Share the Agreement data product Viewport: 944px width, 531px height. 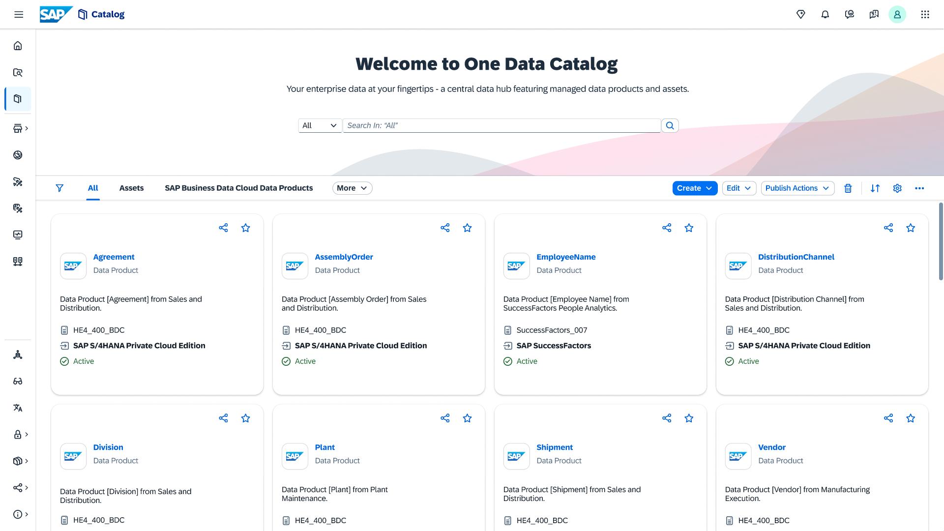pos(223,228)
